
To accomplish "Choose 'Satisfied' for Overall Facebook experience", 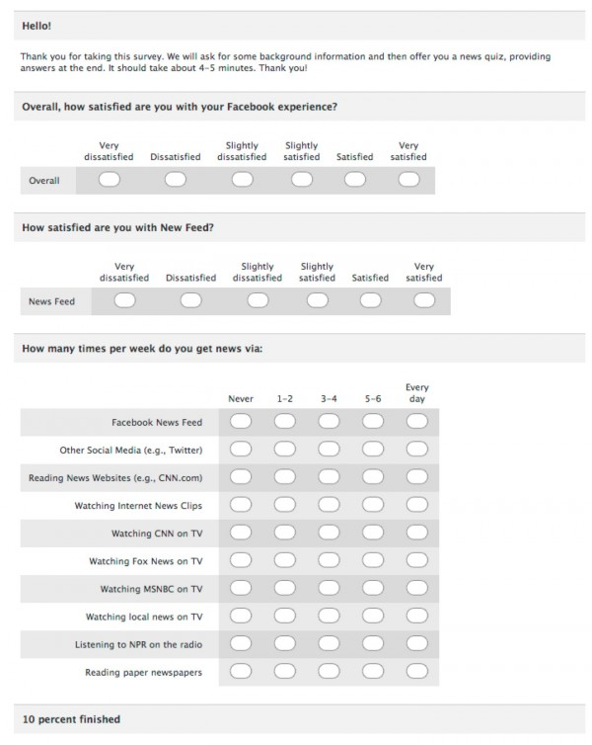I will [x=354, y=180].
